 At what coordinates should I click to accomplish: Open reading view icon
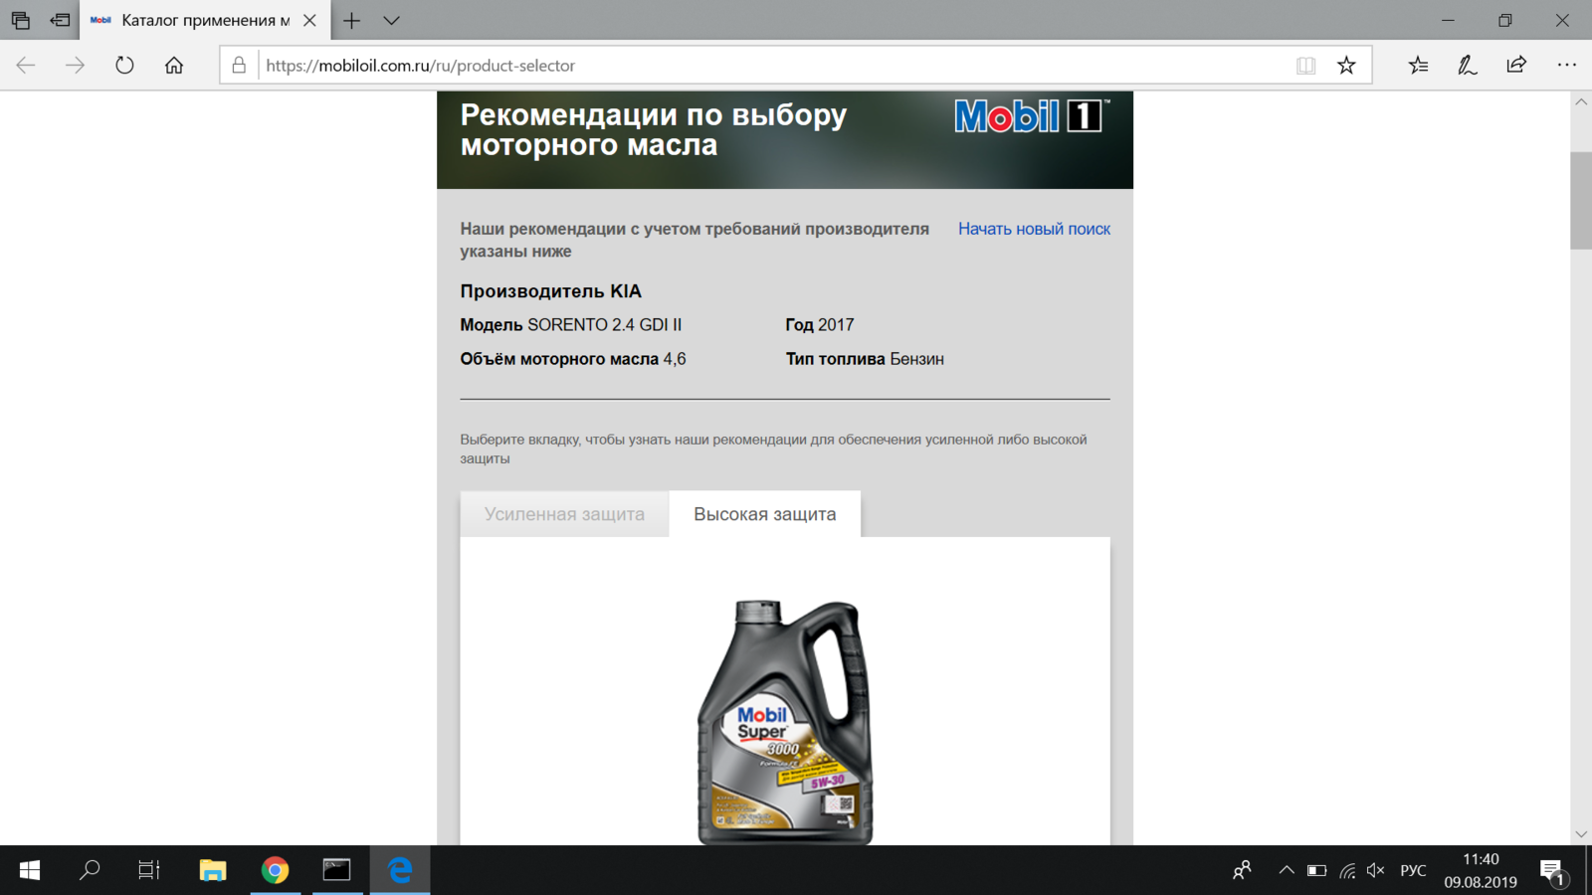pos(1306,66)
